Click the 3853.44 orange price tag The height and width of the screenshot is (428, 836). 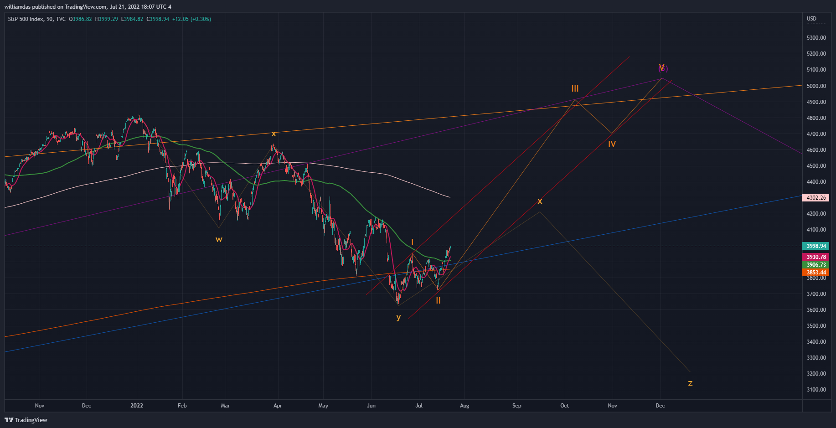[x=816, y=273]
